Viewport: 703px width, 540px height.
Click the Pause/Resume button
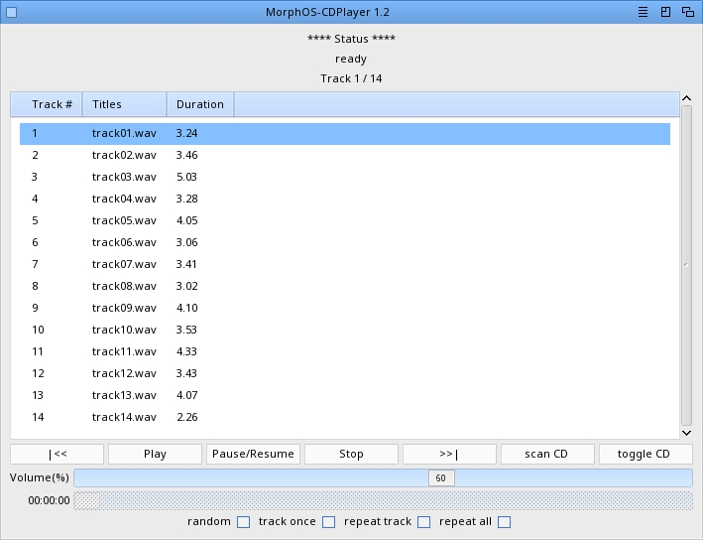253,454
